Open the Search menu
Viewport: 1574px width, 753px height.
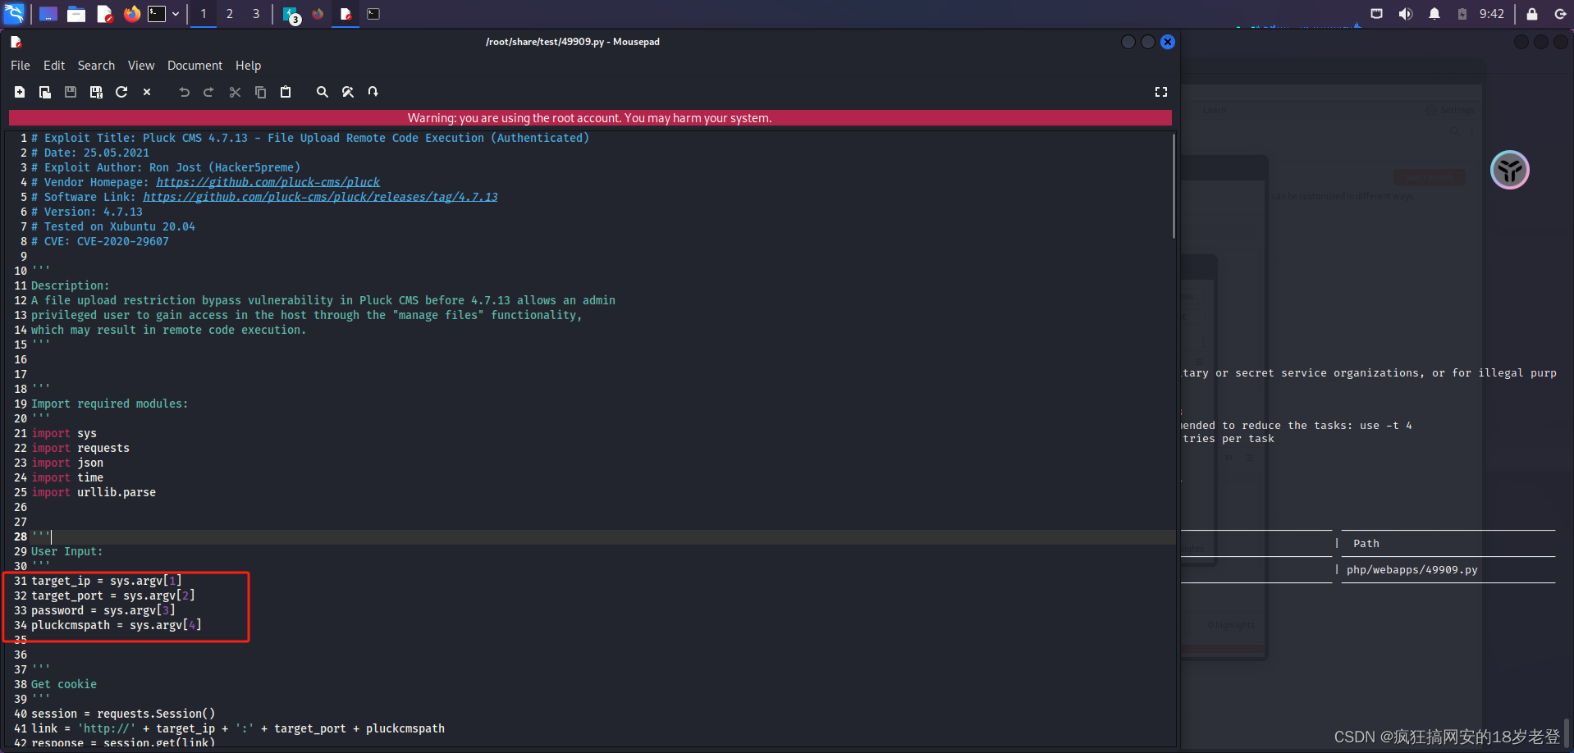pos(96,66)
